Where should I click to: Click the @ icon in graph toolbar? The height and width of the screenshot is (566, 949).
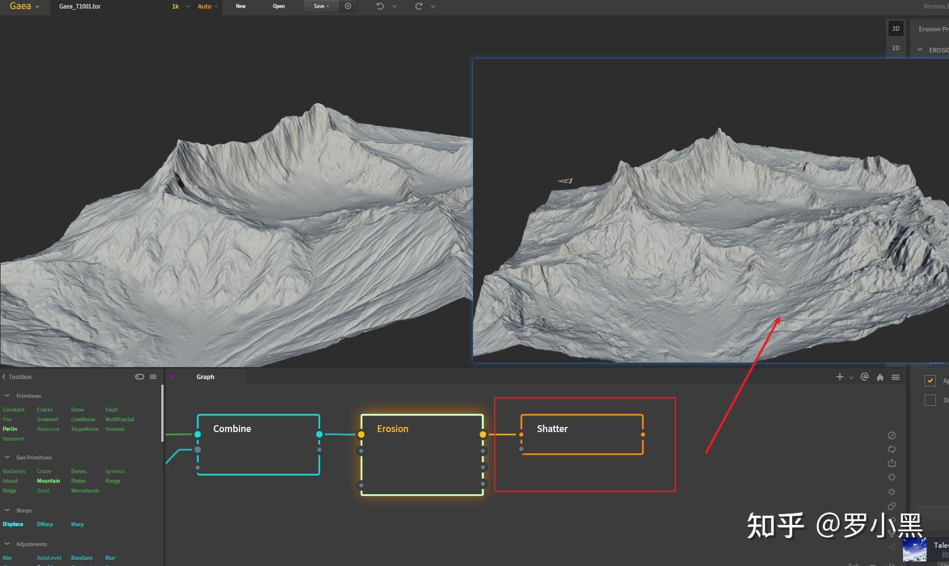(x=865, y=377)
